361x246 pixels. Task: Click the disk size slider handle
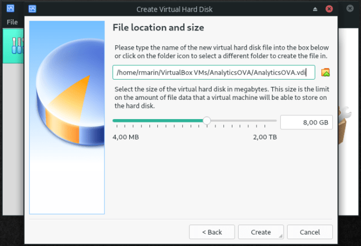point(207,121)
